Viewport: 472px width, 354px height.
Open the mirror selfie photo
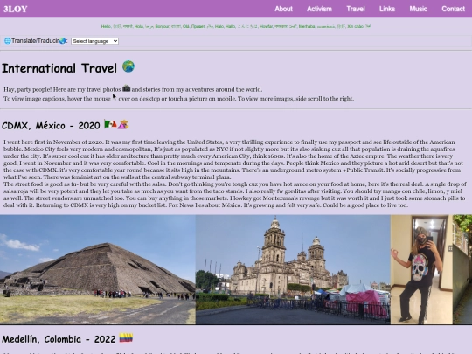pos(421,269)
